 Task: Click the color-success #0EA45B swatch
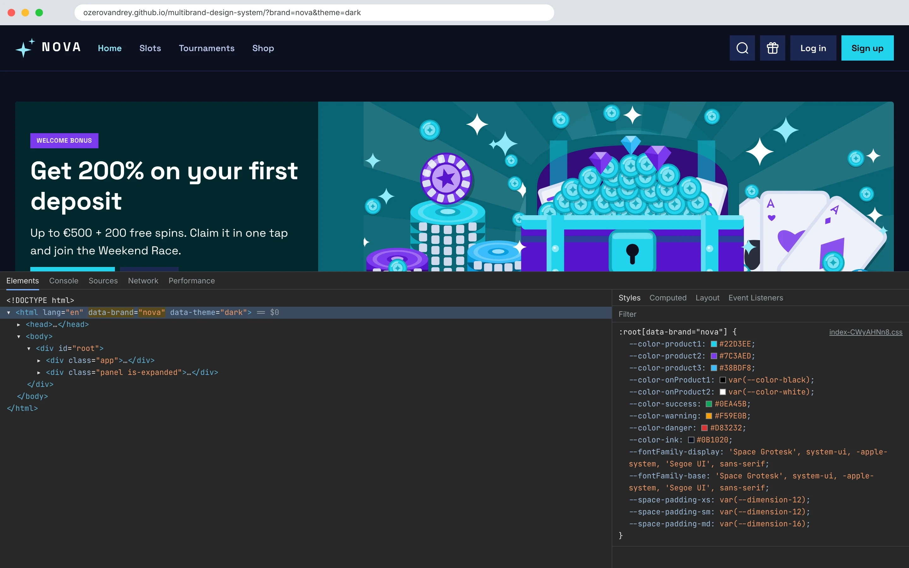click(709, 404)
